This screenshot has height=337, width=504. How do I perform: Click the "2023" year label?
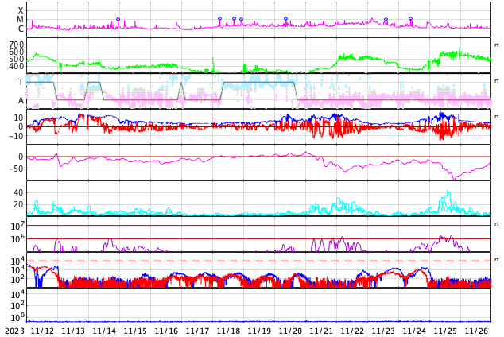(x=14, y=331)
